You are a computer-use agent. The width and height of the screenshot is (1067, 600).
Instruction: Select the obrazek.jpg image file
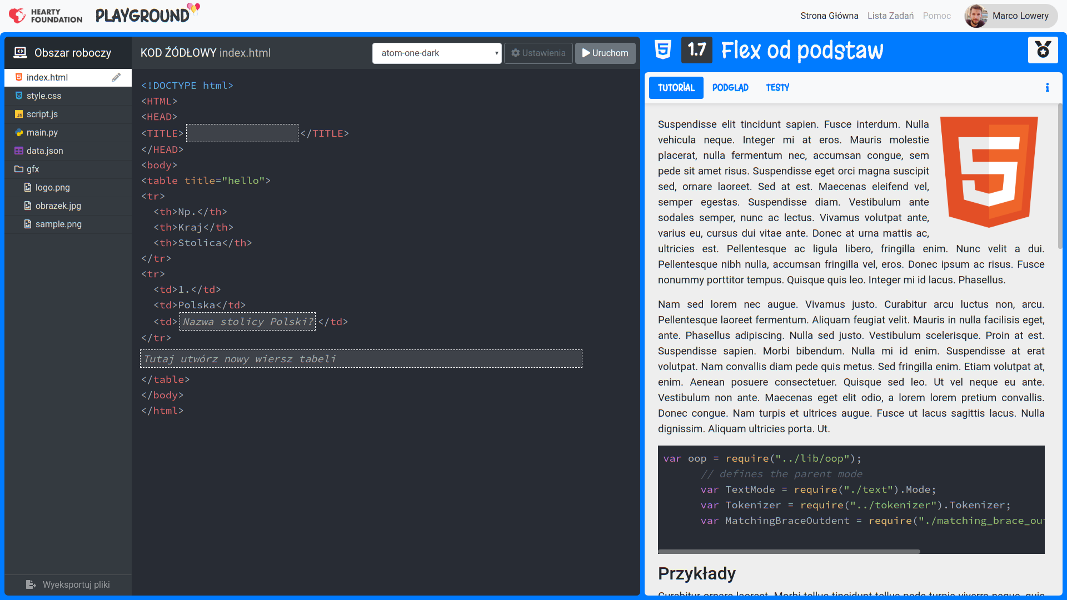pos(58,206)
